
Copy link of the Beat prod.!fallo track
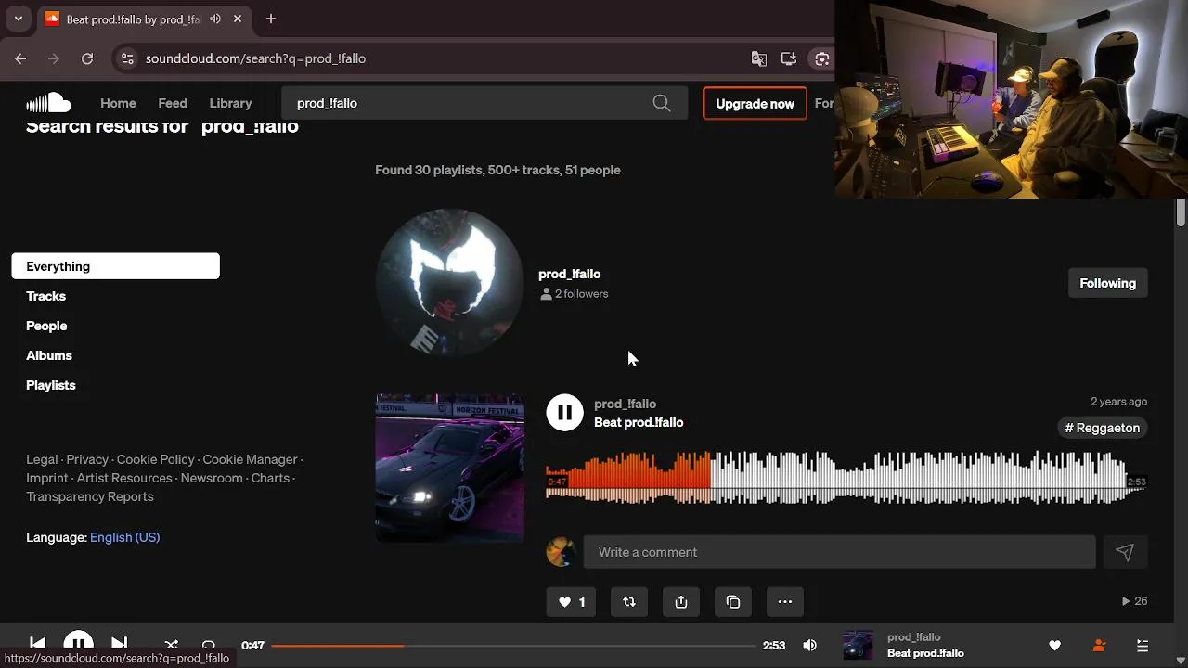[x=733, y=602]
